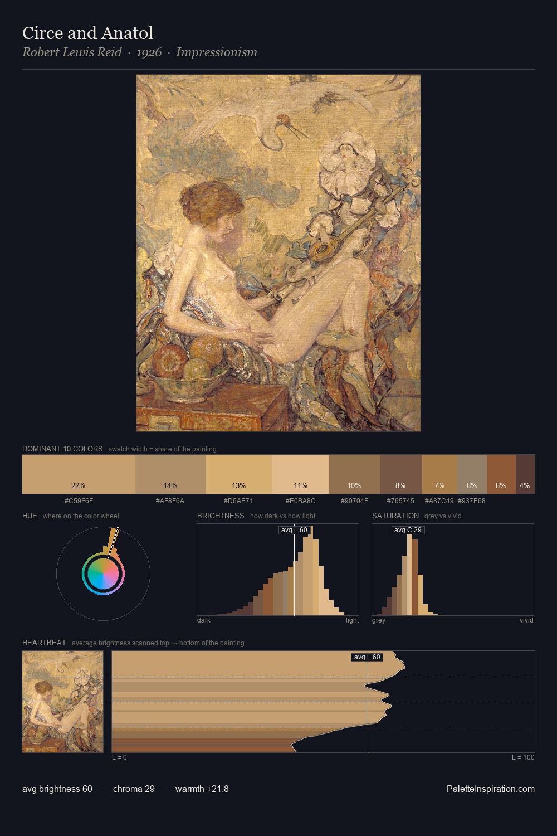Click the hex code '#E0BA8C'
Image resolution: width=557 pixels, height=836 pixels.
301,501
